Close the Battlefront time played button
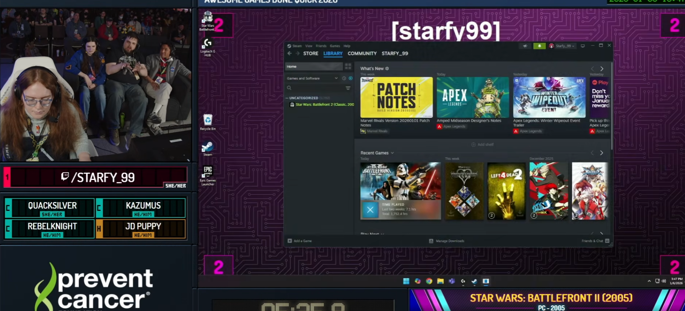This screenshot has height=311, width=685. click(370, 209)
